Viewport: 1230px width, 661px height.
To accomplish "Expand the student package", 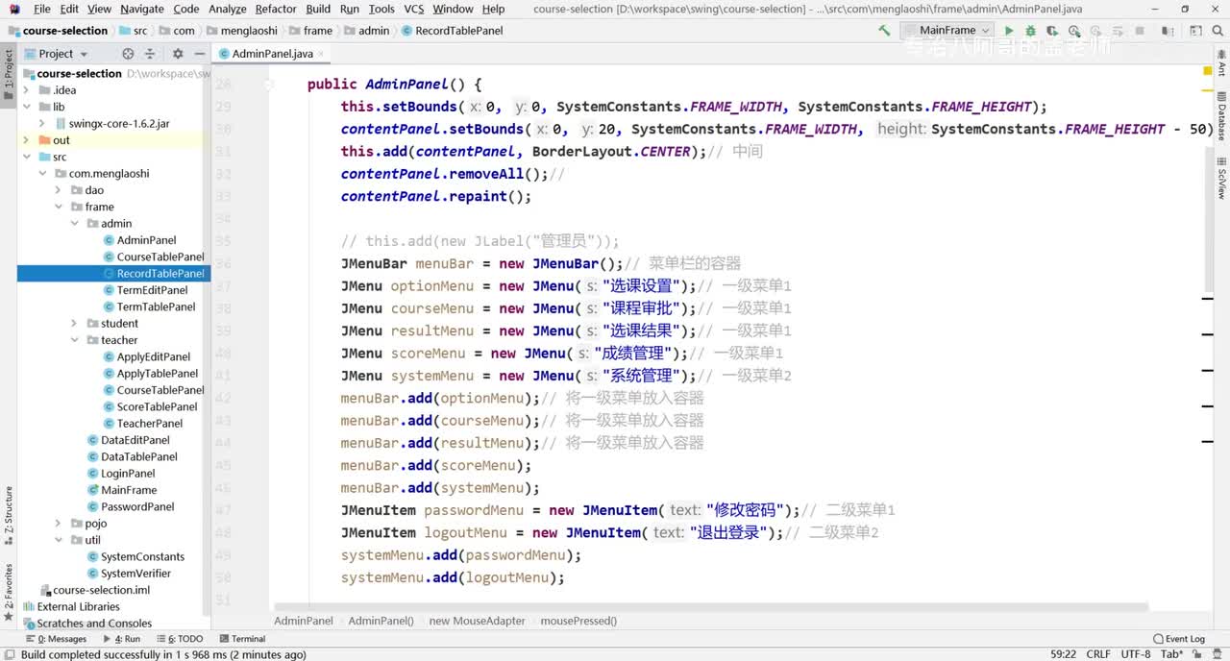I will [74, 324].
